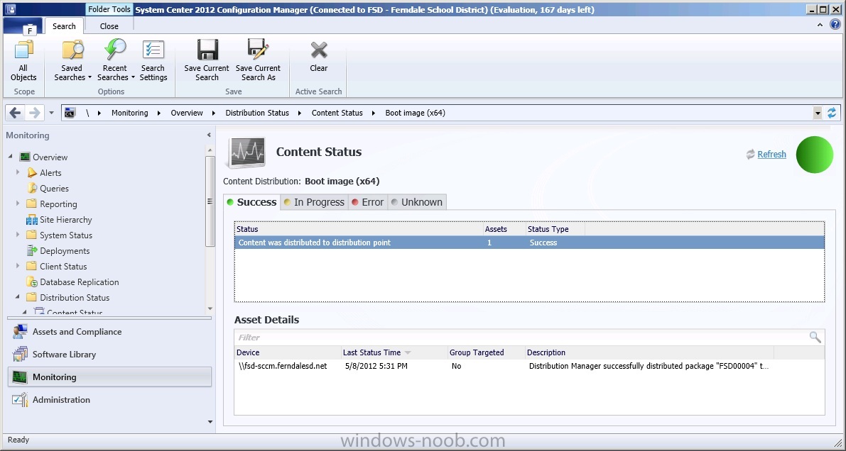
Task: Select the Success status tab
Action: (251, 202)
